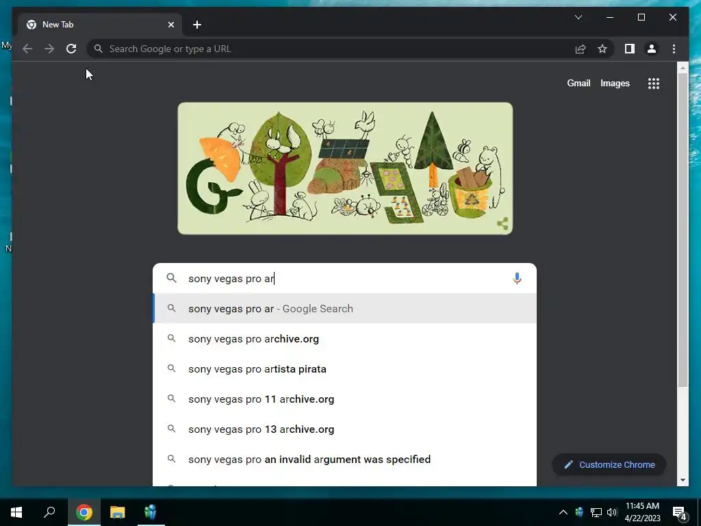Open a new tab with plus icon
The image size is (701, 526).
(x=197, y=25)
